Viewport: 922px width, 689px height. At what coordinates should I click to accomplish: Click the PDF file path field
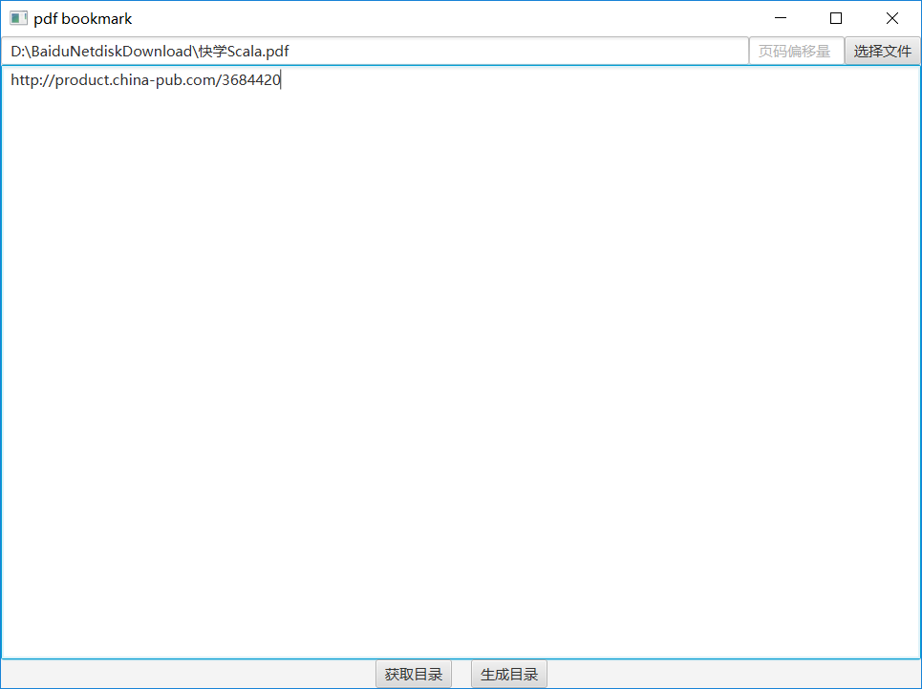pos(375,52)
